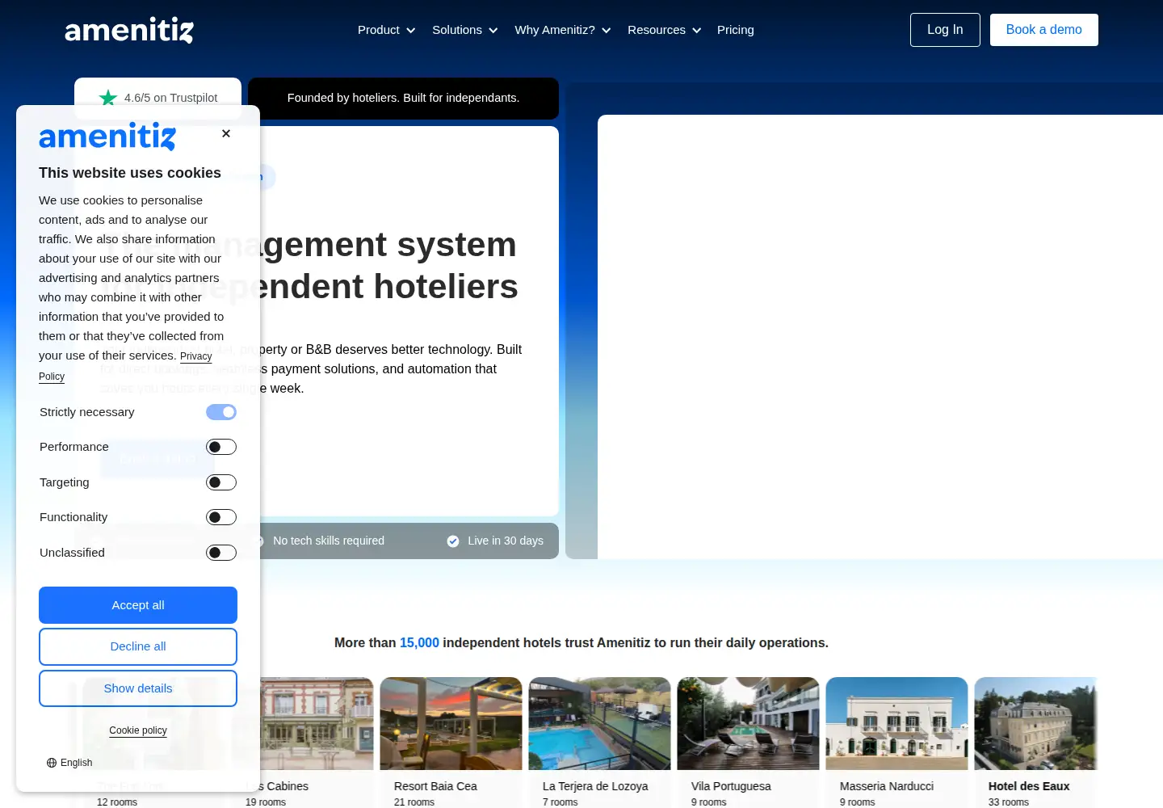Open the Solutions navigation item
This screenshot has width=1163, height=808.
pyautogui.click(x=465, y=30)
